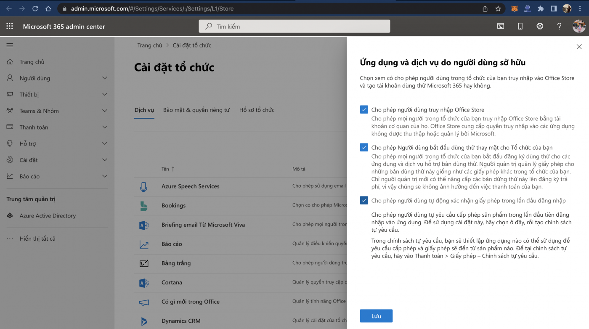589x329 pixels.
Task: Click the Cài đặt gear icon in sidebar
Action: click(x=10, y=160)
